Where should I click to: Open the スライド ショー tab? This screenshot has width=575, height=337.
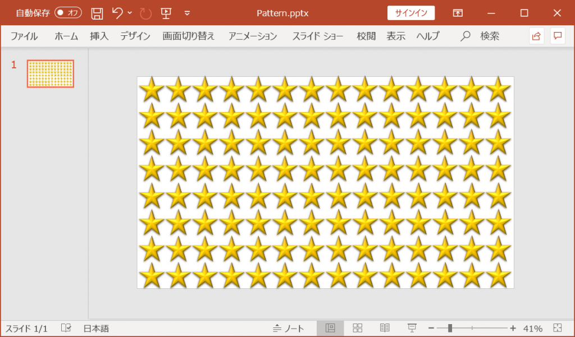tap(318, 36)
